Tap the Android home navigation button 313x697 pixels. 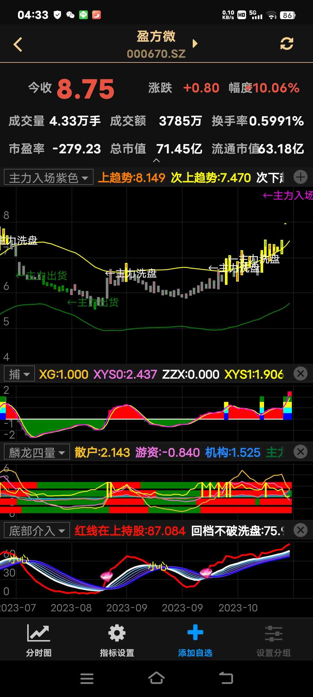(156, 678)
